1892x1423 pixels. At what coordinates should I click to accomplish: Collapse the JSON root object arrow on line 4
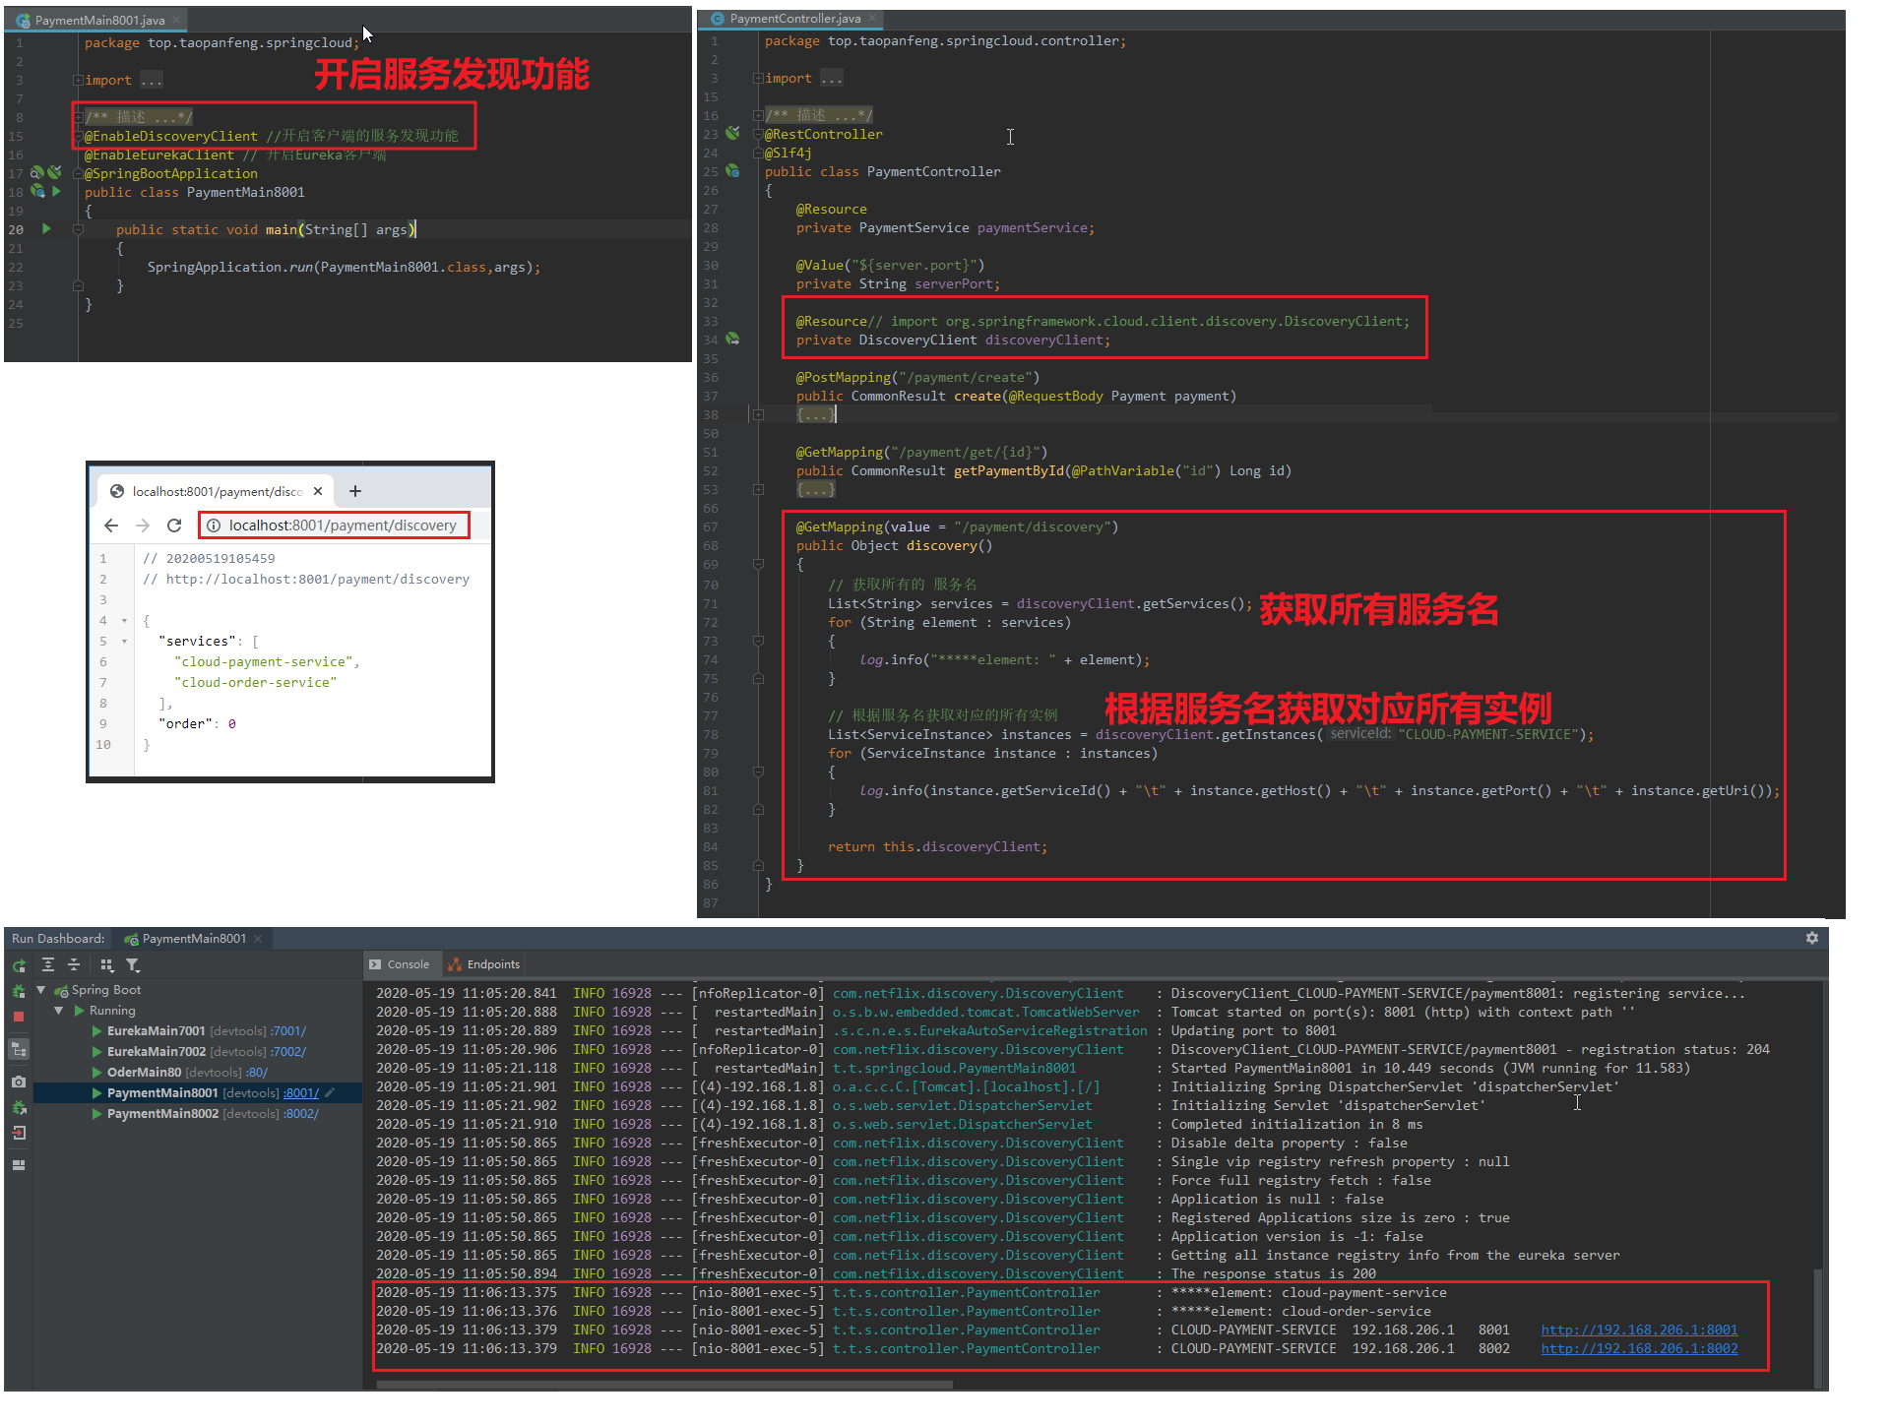pyautogui.click(x=124, y=621)
